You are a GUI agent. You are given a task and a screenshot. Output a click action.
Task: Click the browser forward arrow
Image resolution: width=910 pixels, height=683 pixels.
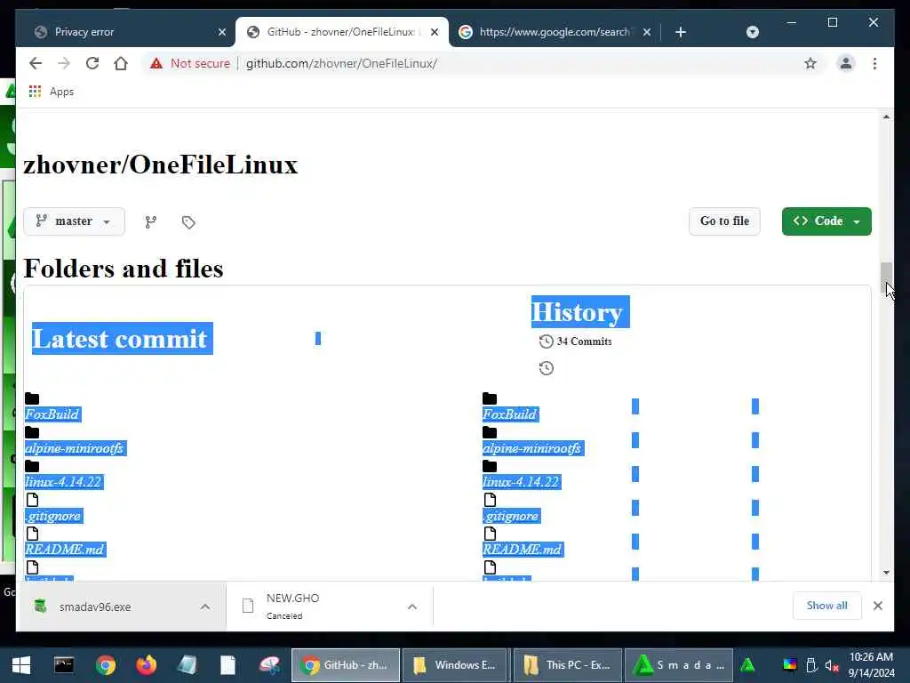pyautogui.click(x=64, y=63)
